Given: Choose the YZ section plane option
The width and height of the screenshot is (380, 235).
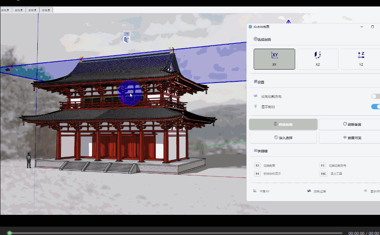Looking at the screenshot, I should click(360, 59).
